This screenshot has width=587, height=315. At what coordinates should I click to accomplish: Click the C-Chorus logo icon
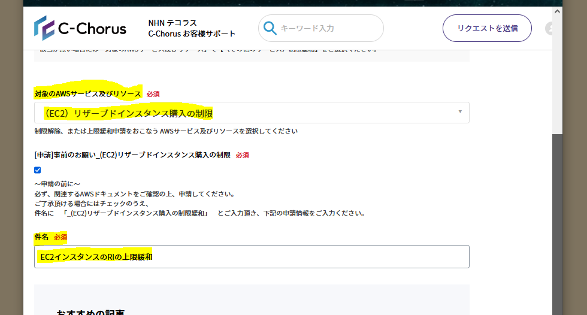(44, 28)
